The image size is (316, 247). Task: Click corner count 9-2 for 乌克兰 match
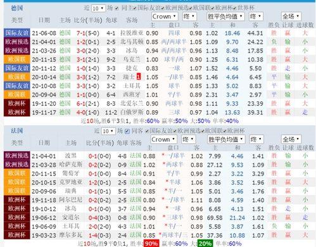[x=111, y=60]
